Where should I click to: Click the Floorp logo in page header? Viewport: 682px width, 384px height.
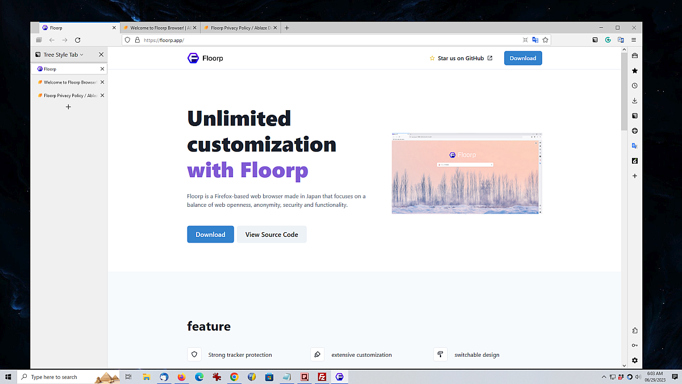(205, 58)
